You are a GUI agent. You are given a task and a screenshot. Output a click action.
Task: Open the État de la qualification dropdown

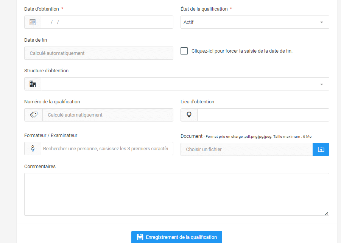pos(254,22)
